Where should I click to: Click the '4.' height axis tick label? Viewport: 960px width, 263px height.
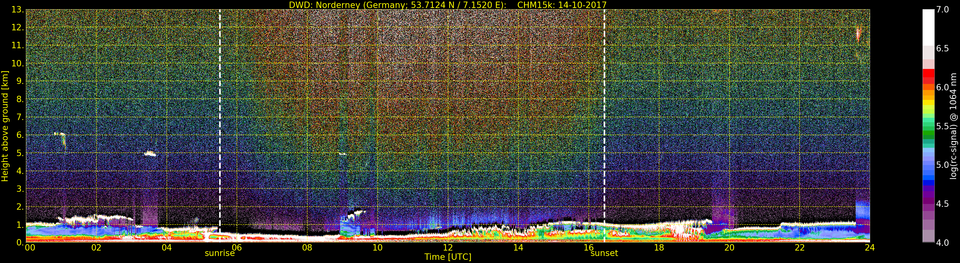tap(20, 171)
